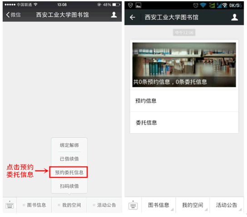This screenshot has height=217, width=247.
Task: Expand 活动公告 menu on left phone
Action: (104, 205)
